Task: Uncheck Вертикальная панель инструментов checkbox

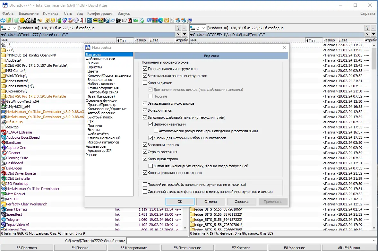Action: 145,76
